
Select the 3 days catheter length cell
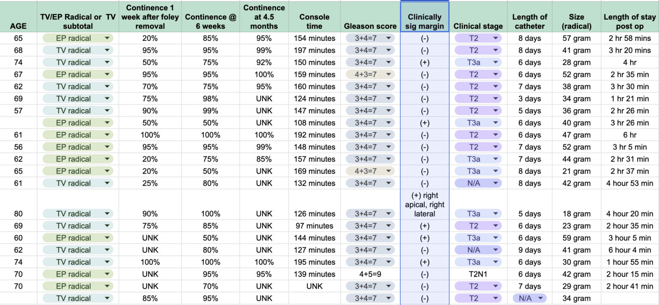click(529, 99)
